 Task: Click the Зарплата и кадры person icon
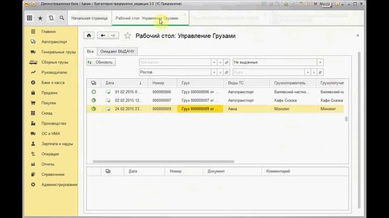pyautogui.click(x=33, y=144)
